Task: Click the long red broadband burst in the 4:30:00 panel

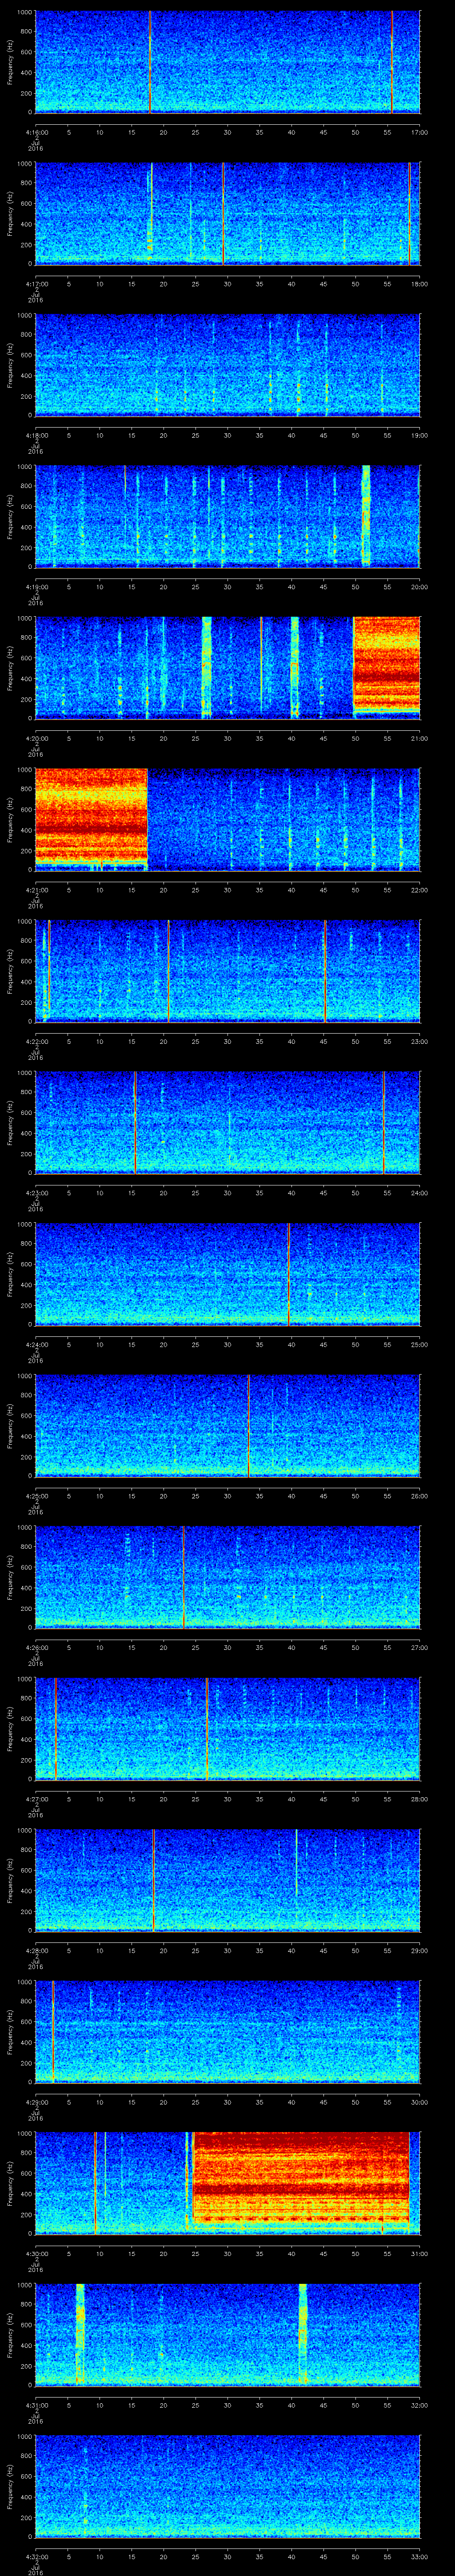Action: point(301,2182)
